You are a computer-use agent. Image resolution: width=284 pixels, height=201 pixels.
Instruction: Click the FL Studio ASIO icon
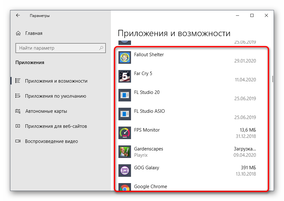coord(124,114)
